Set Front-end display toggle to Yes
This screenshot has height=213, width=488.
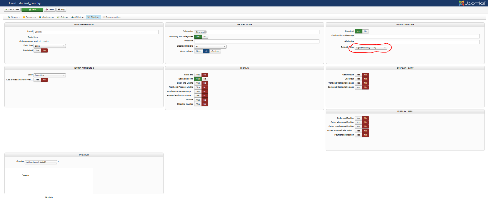[198, 75]
